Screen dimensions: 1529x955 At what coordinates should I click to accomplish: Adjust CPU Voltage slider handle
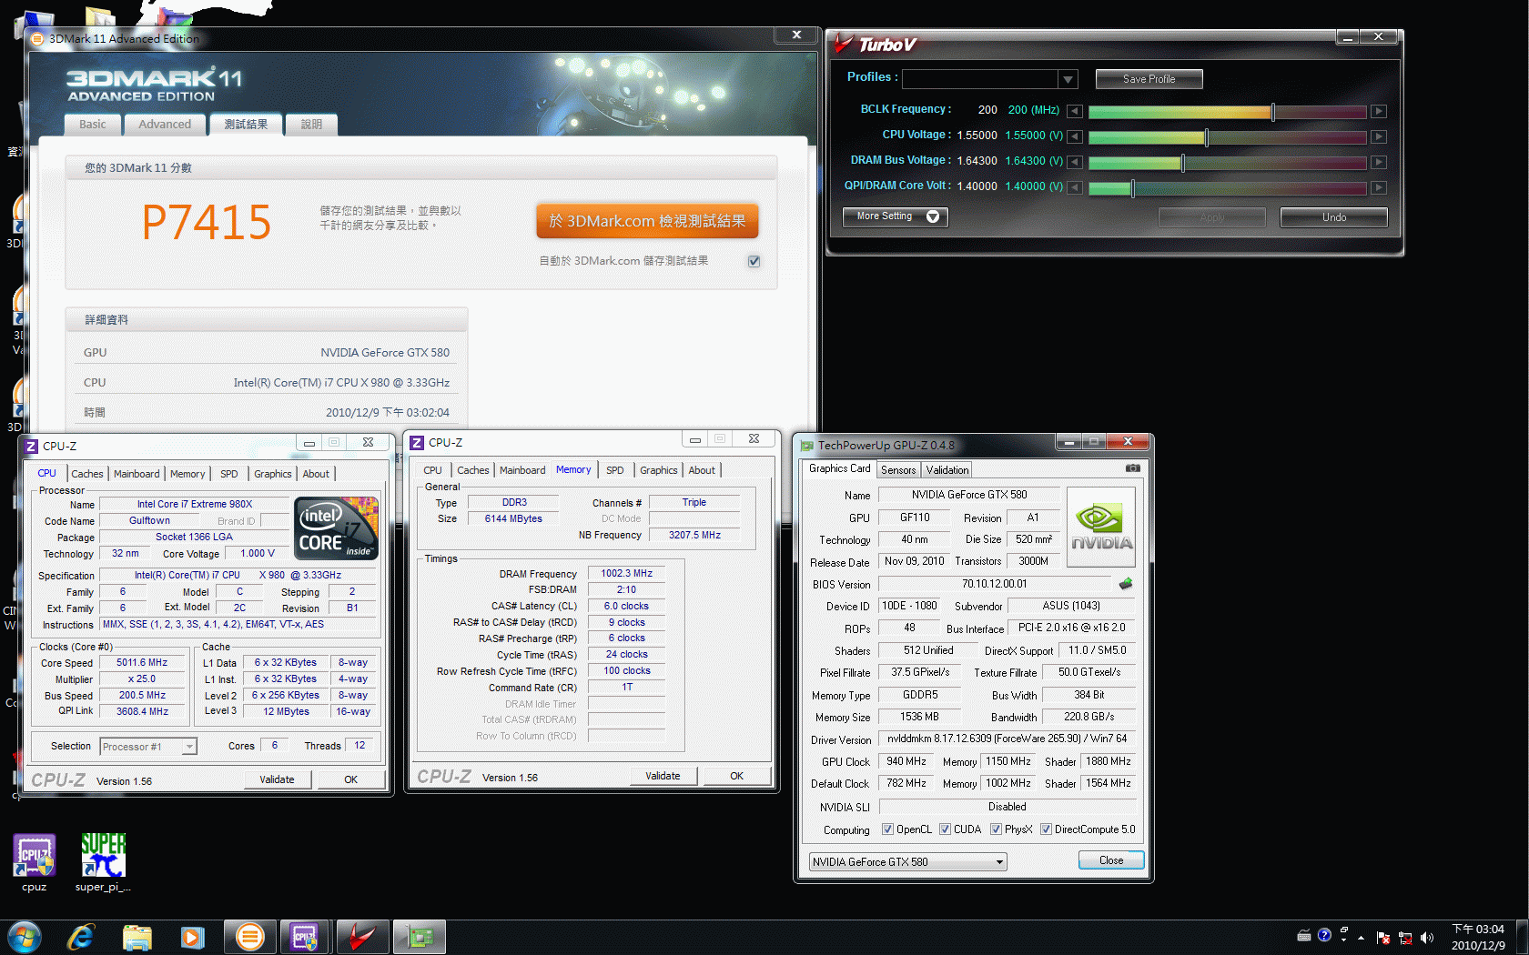(1206, 137)
